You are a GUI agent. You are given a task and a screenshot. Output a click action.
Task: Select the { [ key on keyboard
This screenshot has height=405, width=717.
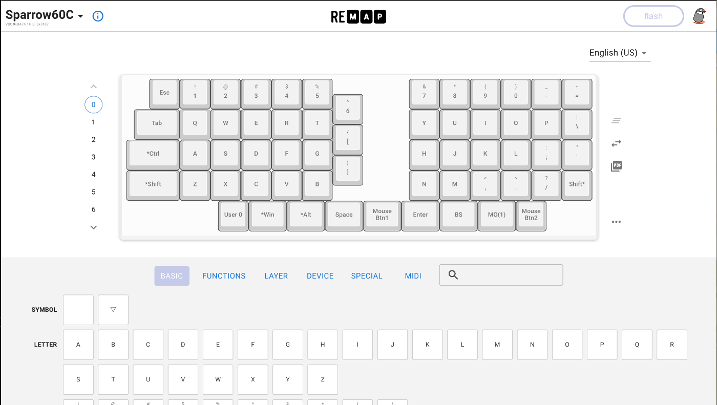click(x=348, y=140)
